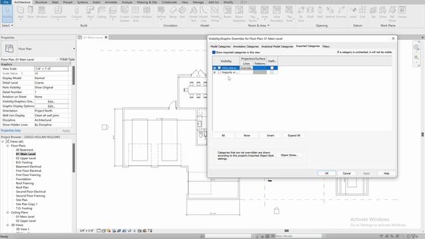Viewport: 425px width, 239px height.
Task: Collapse the Ceiling Plans tree node
Action: coord(8,212)
